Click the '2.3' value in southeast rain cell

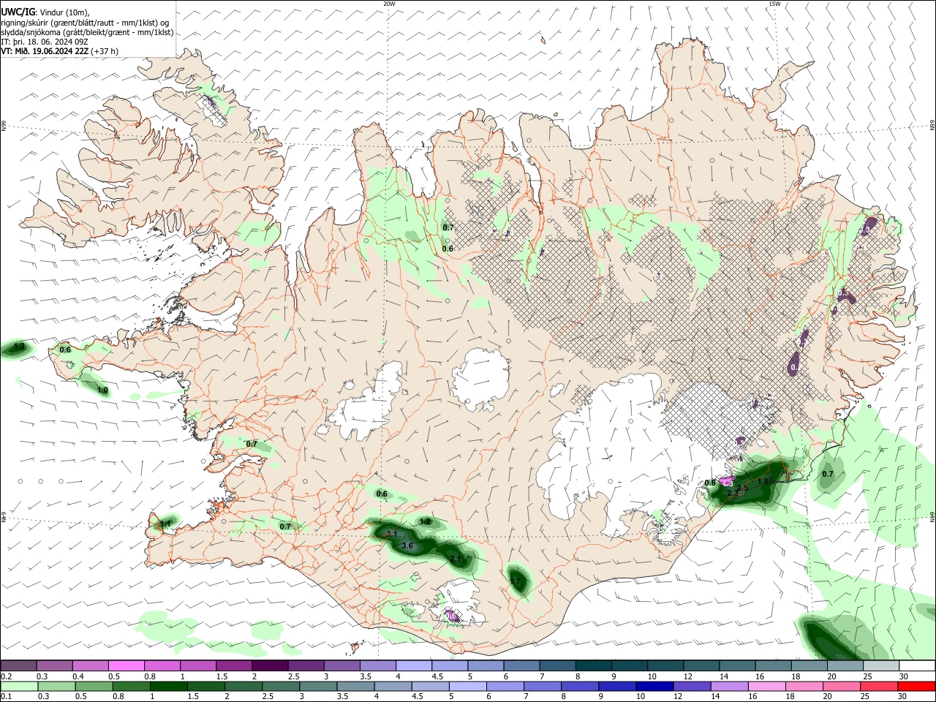[x=733, y=494]
